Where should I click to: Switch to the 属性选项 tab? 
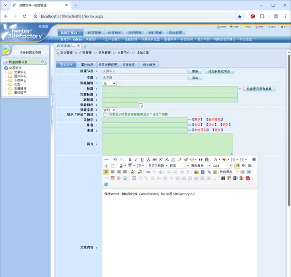pyautogui.click(x=87, y=65)
